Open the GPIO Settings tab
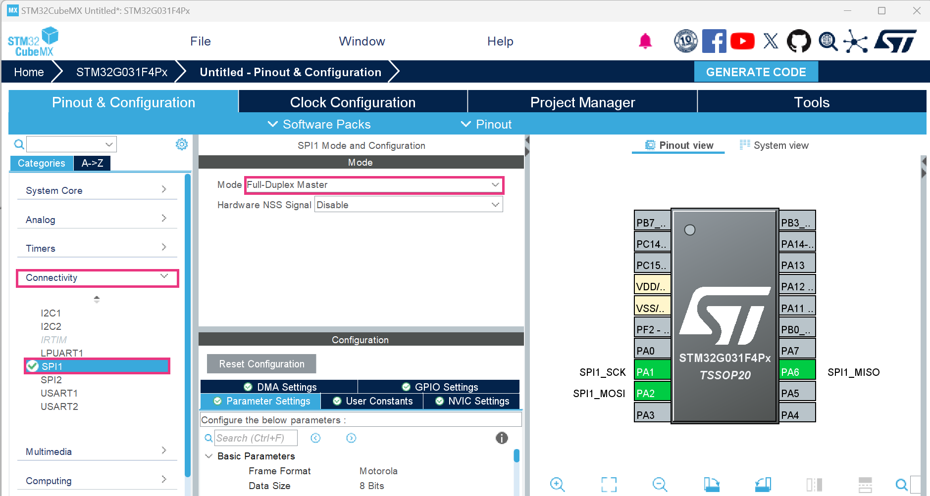The height and width of the screenshot is (496, 930). click(x=439, y=387)
